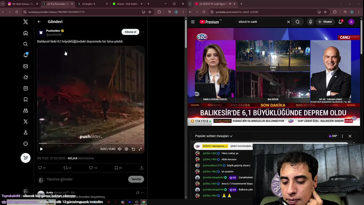Open tab search dropdown in YouTube window

[x=190, y=4]
